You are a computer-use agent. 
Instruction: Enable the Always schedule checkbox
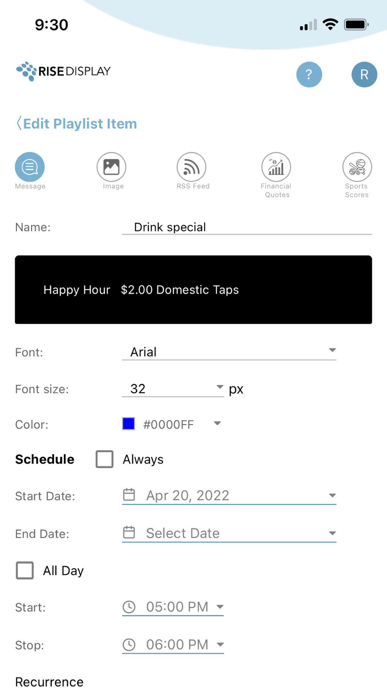pyautogui.click(x=104, y=459)
